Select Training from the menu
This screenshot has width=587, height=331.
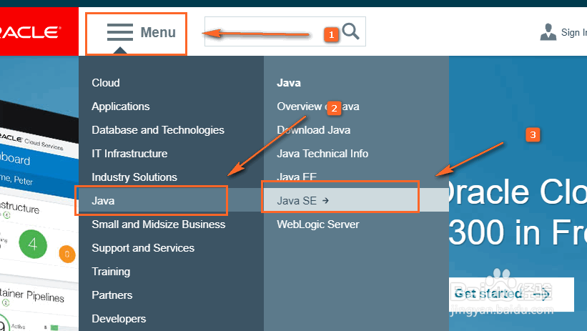pos(111,272)
